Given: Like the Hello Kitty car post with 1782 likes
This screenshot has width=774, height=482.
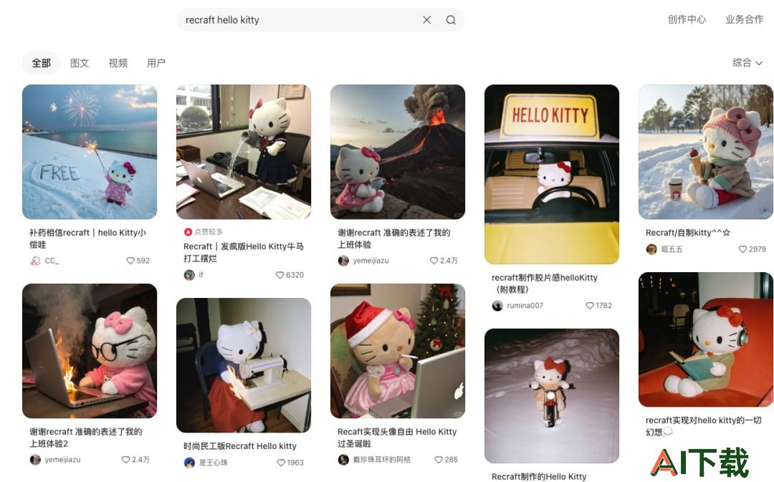Looking at the screenshot, I should (589, 305).
